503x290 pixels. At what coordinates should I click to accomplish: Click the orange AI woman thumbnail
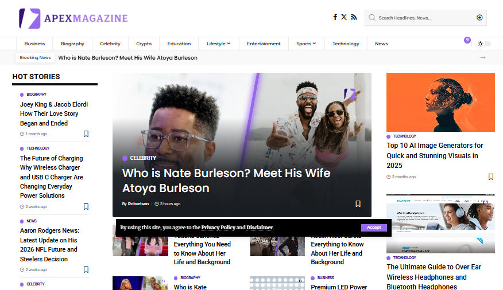[440, 102]
